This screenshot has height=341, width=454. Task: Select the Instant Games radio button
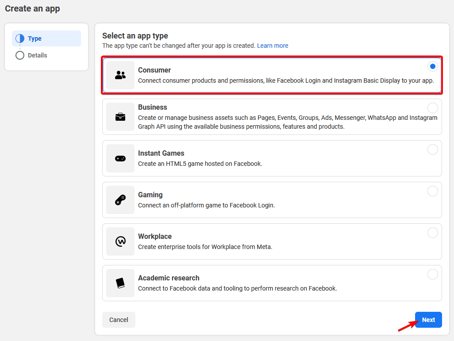pyautogui.click(x=432, y=149)
